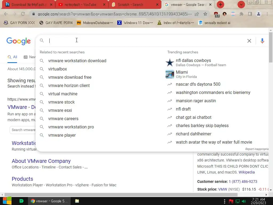Click the Dallas Cowboys star logo
This screenshot has height=205, width=273.
click(x=170, y=62)
